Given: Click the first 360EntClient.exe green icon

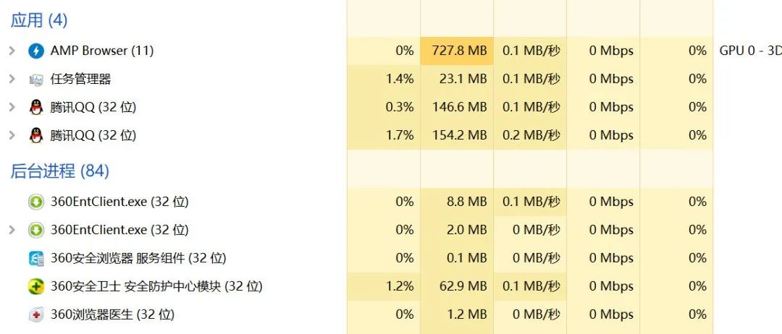Looking at the screenshot, I should (36, 202).
